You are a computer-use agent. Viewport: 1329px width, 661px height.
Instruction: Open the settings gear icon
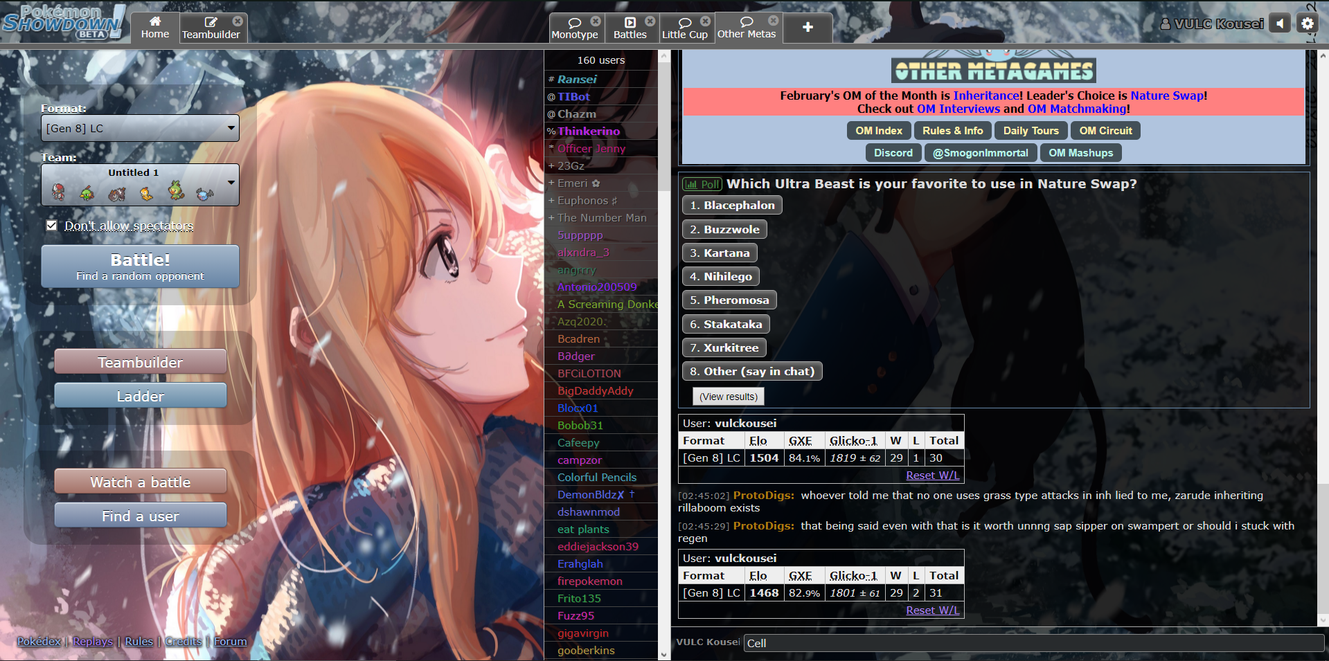pyautogui.click(x=1308, y=23)
